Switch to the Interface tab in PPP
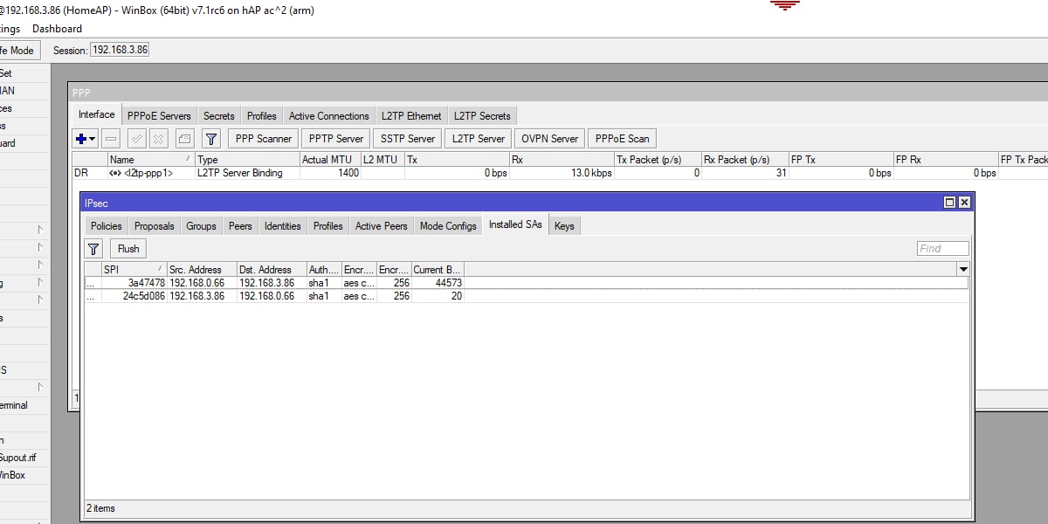The height and width of the screenshot is (524, 1048). (x=96, y=114)
